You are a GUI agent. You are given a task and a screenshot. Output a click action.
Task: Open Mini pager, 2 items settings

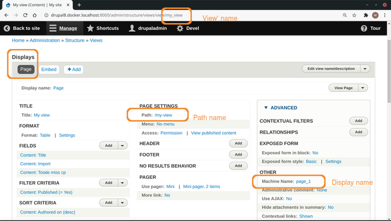(x=202, y=187)
